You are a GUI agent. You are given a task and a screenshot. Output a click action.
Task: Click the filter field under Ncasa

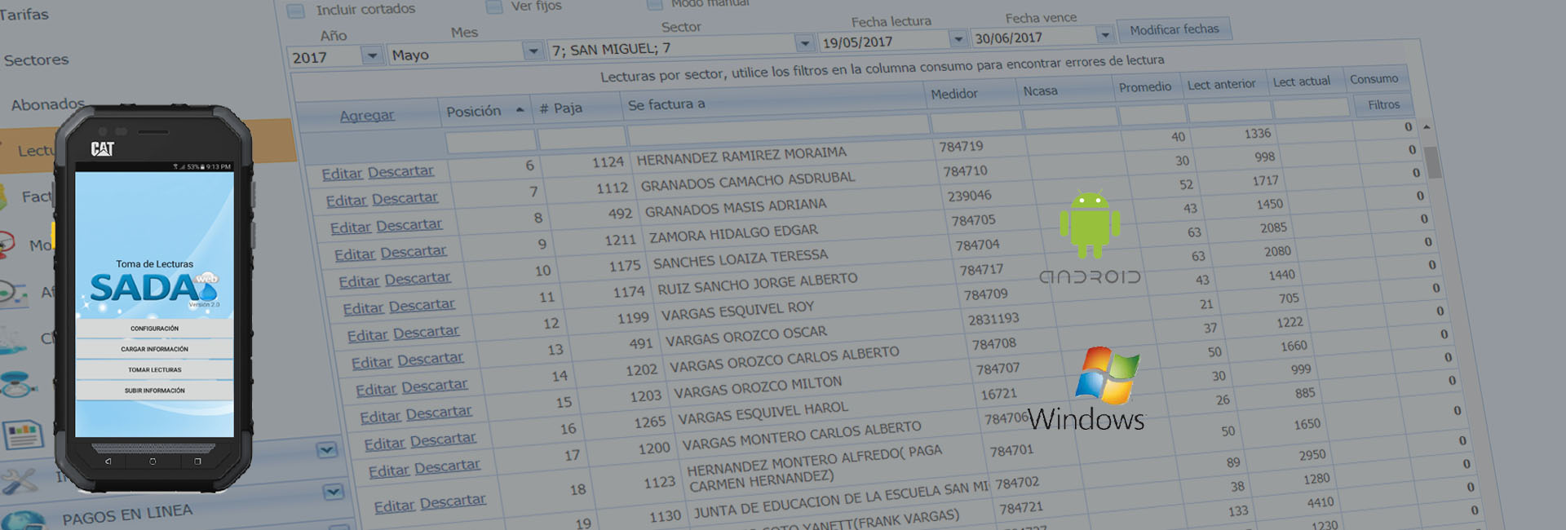click(x=1070, y=118)
